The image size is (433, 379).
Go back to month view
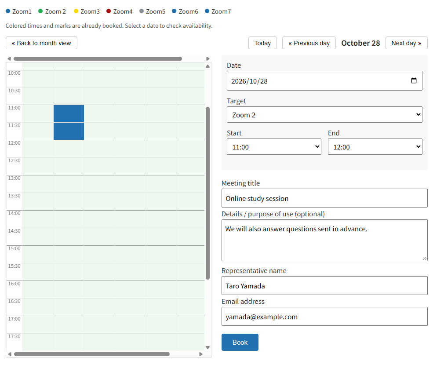[x=41, y=43]
